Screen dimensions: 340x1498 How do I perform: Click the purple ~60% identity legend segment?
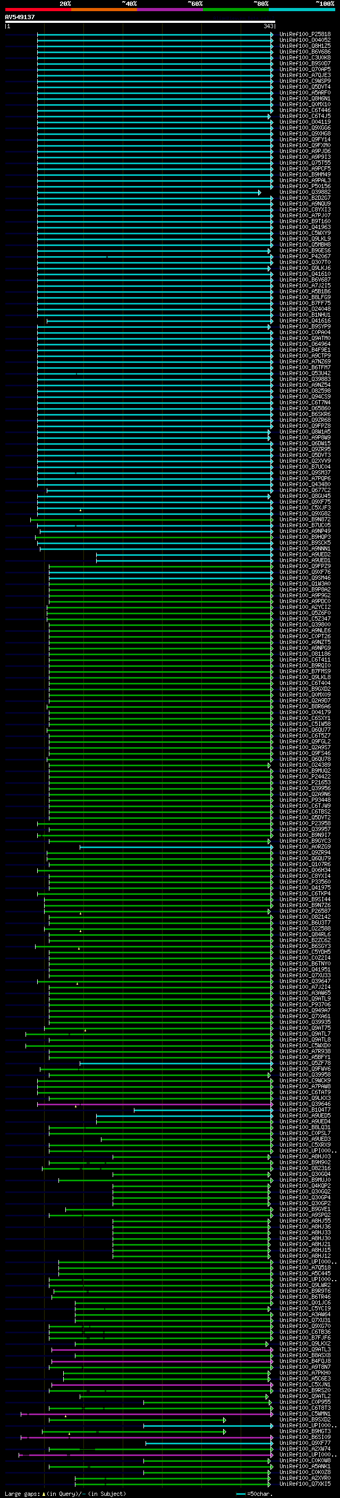coord(171,10)
